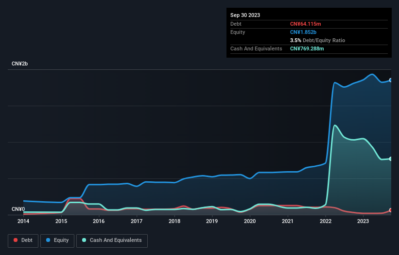Click the 3.5% Debt/Equity Ratio text
The height and width of the screenshot is (255, 399).
pos(317,40)
